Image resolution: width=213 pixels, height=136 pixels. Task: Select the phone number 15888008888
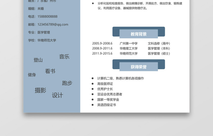(47, 16)
